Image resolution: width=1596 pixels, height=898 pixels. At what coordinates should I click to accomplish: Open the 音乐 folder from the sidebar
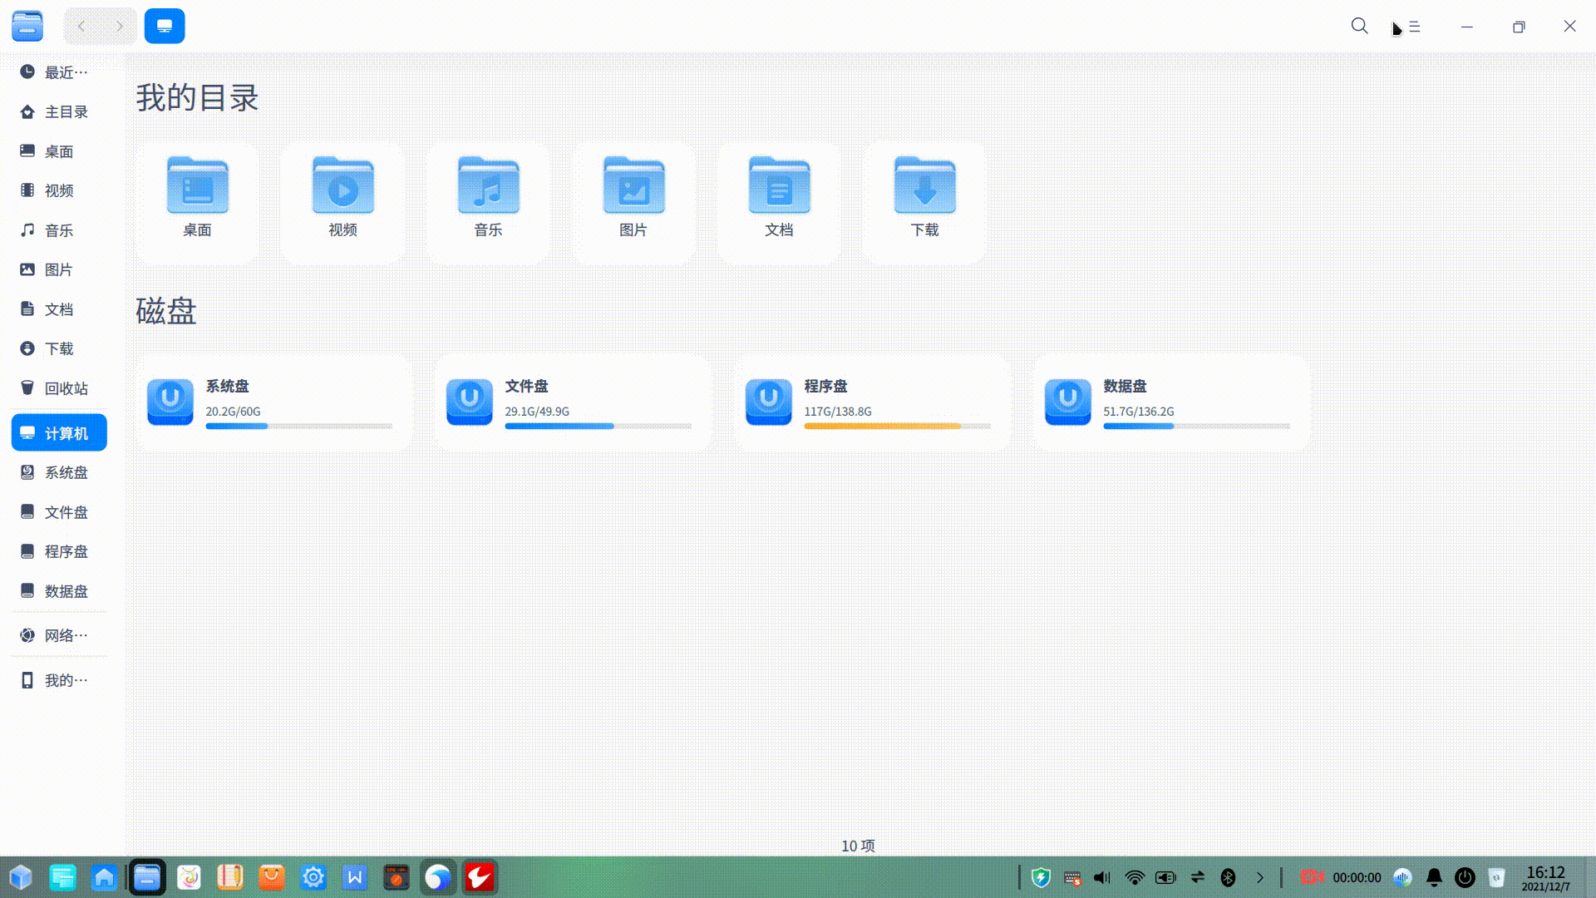coord(58,230)
